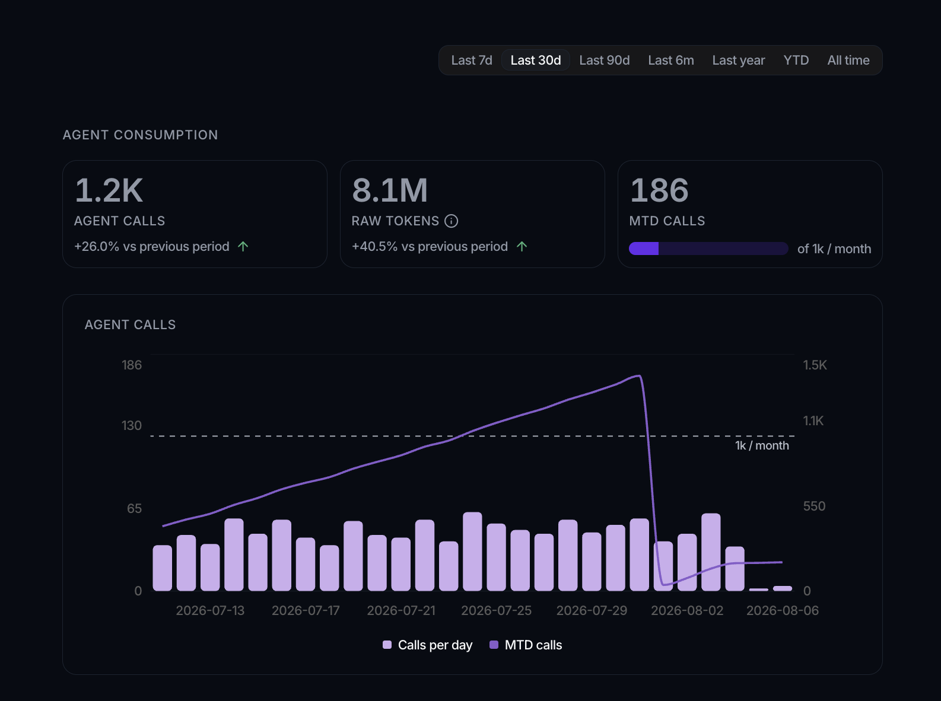Click the 550 right axis label
The height and width of the screenshot is (701, 941).
[x=814, y=506]
